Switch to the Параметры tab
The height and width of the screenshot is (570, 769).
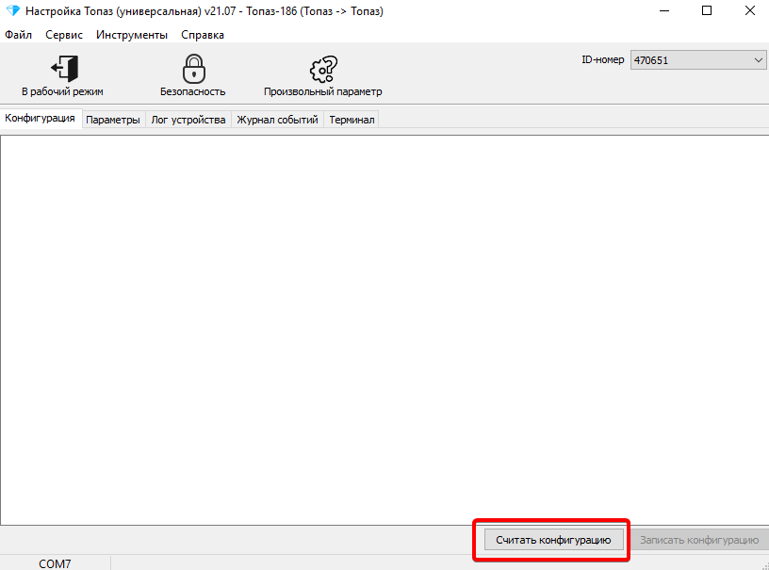tap(113, 120)
